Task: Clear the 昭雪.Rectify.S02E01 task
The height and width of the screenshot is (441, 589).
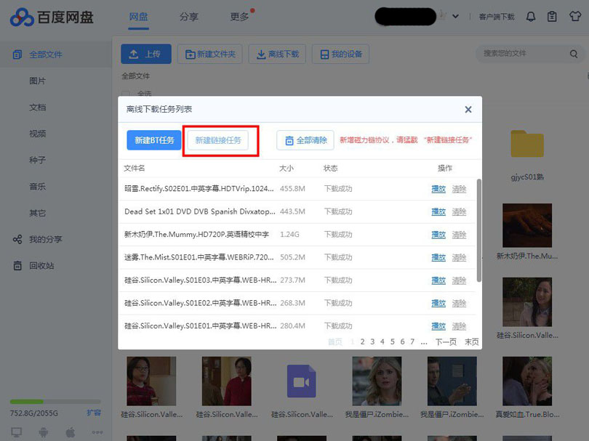Action: tap(459, 189)
